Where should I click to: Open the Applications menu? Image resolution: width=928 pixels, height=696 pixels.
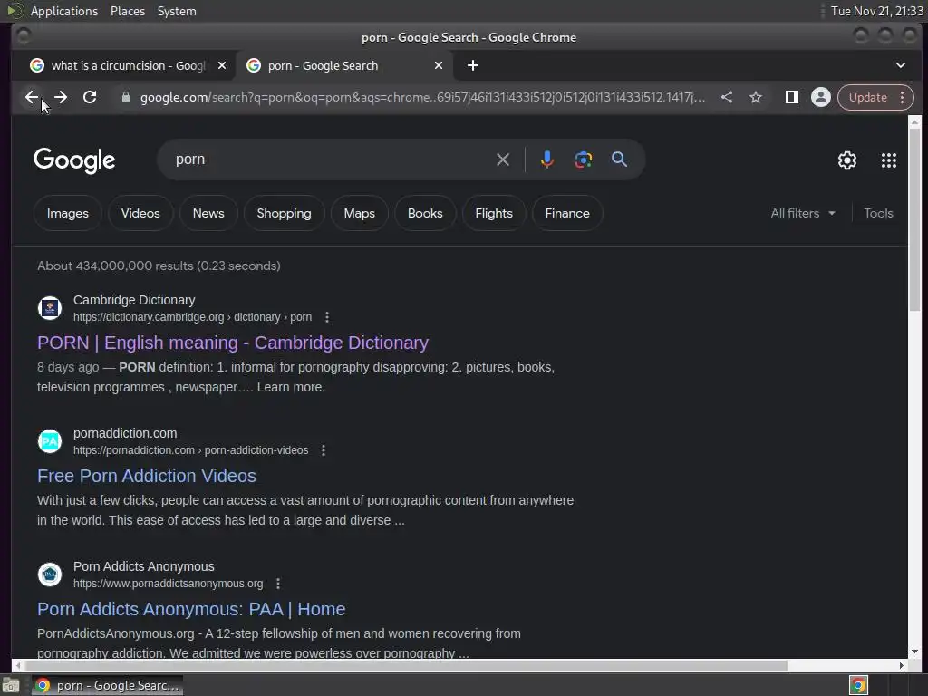coord(64,11)
